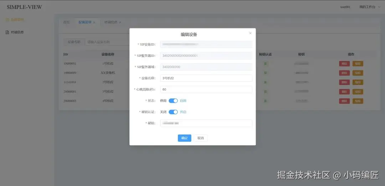
Task: Click the orange edit button for row 20000003
Action: pyautogui.click(x=358, y=101)
